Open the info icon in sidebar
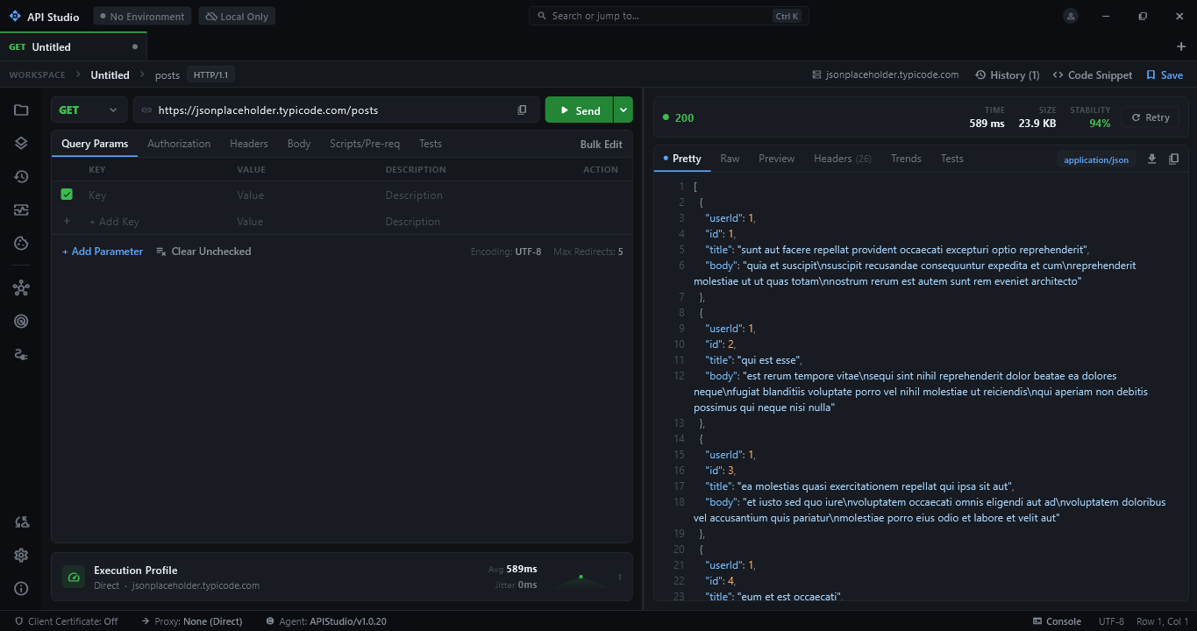 click(x=21, y=589)
